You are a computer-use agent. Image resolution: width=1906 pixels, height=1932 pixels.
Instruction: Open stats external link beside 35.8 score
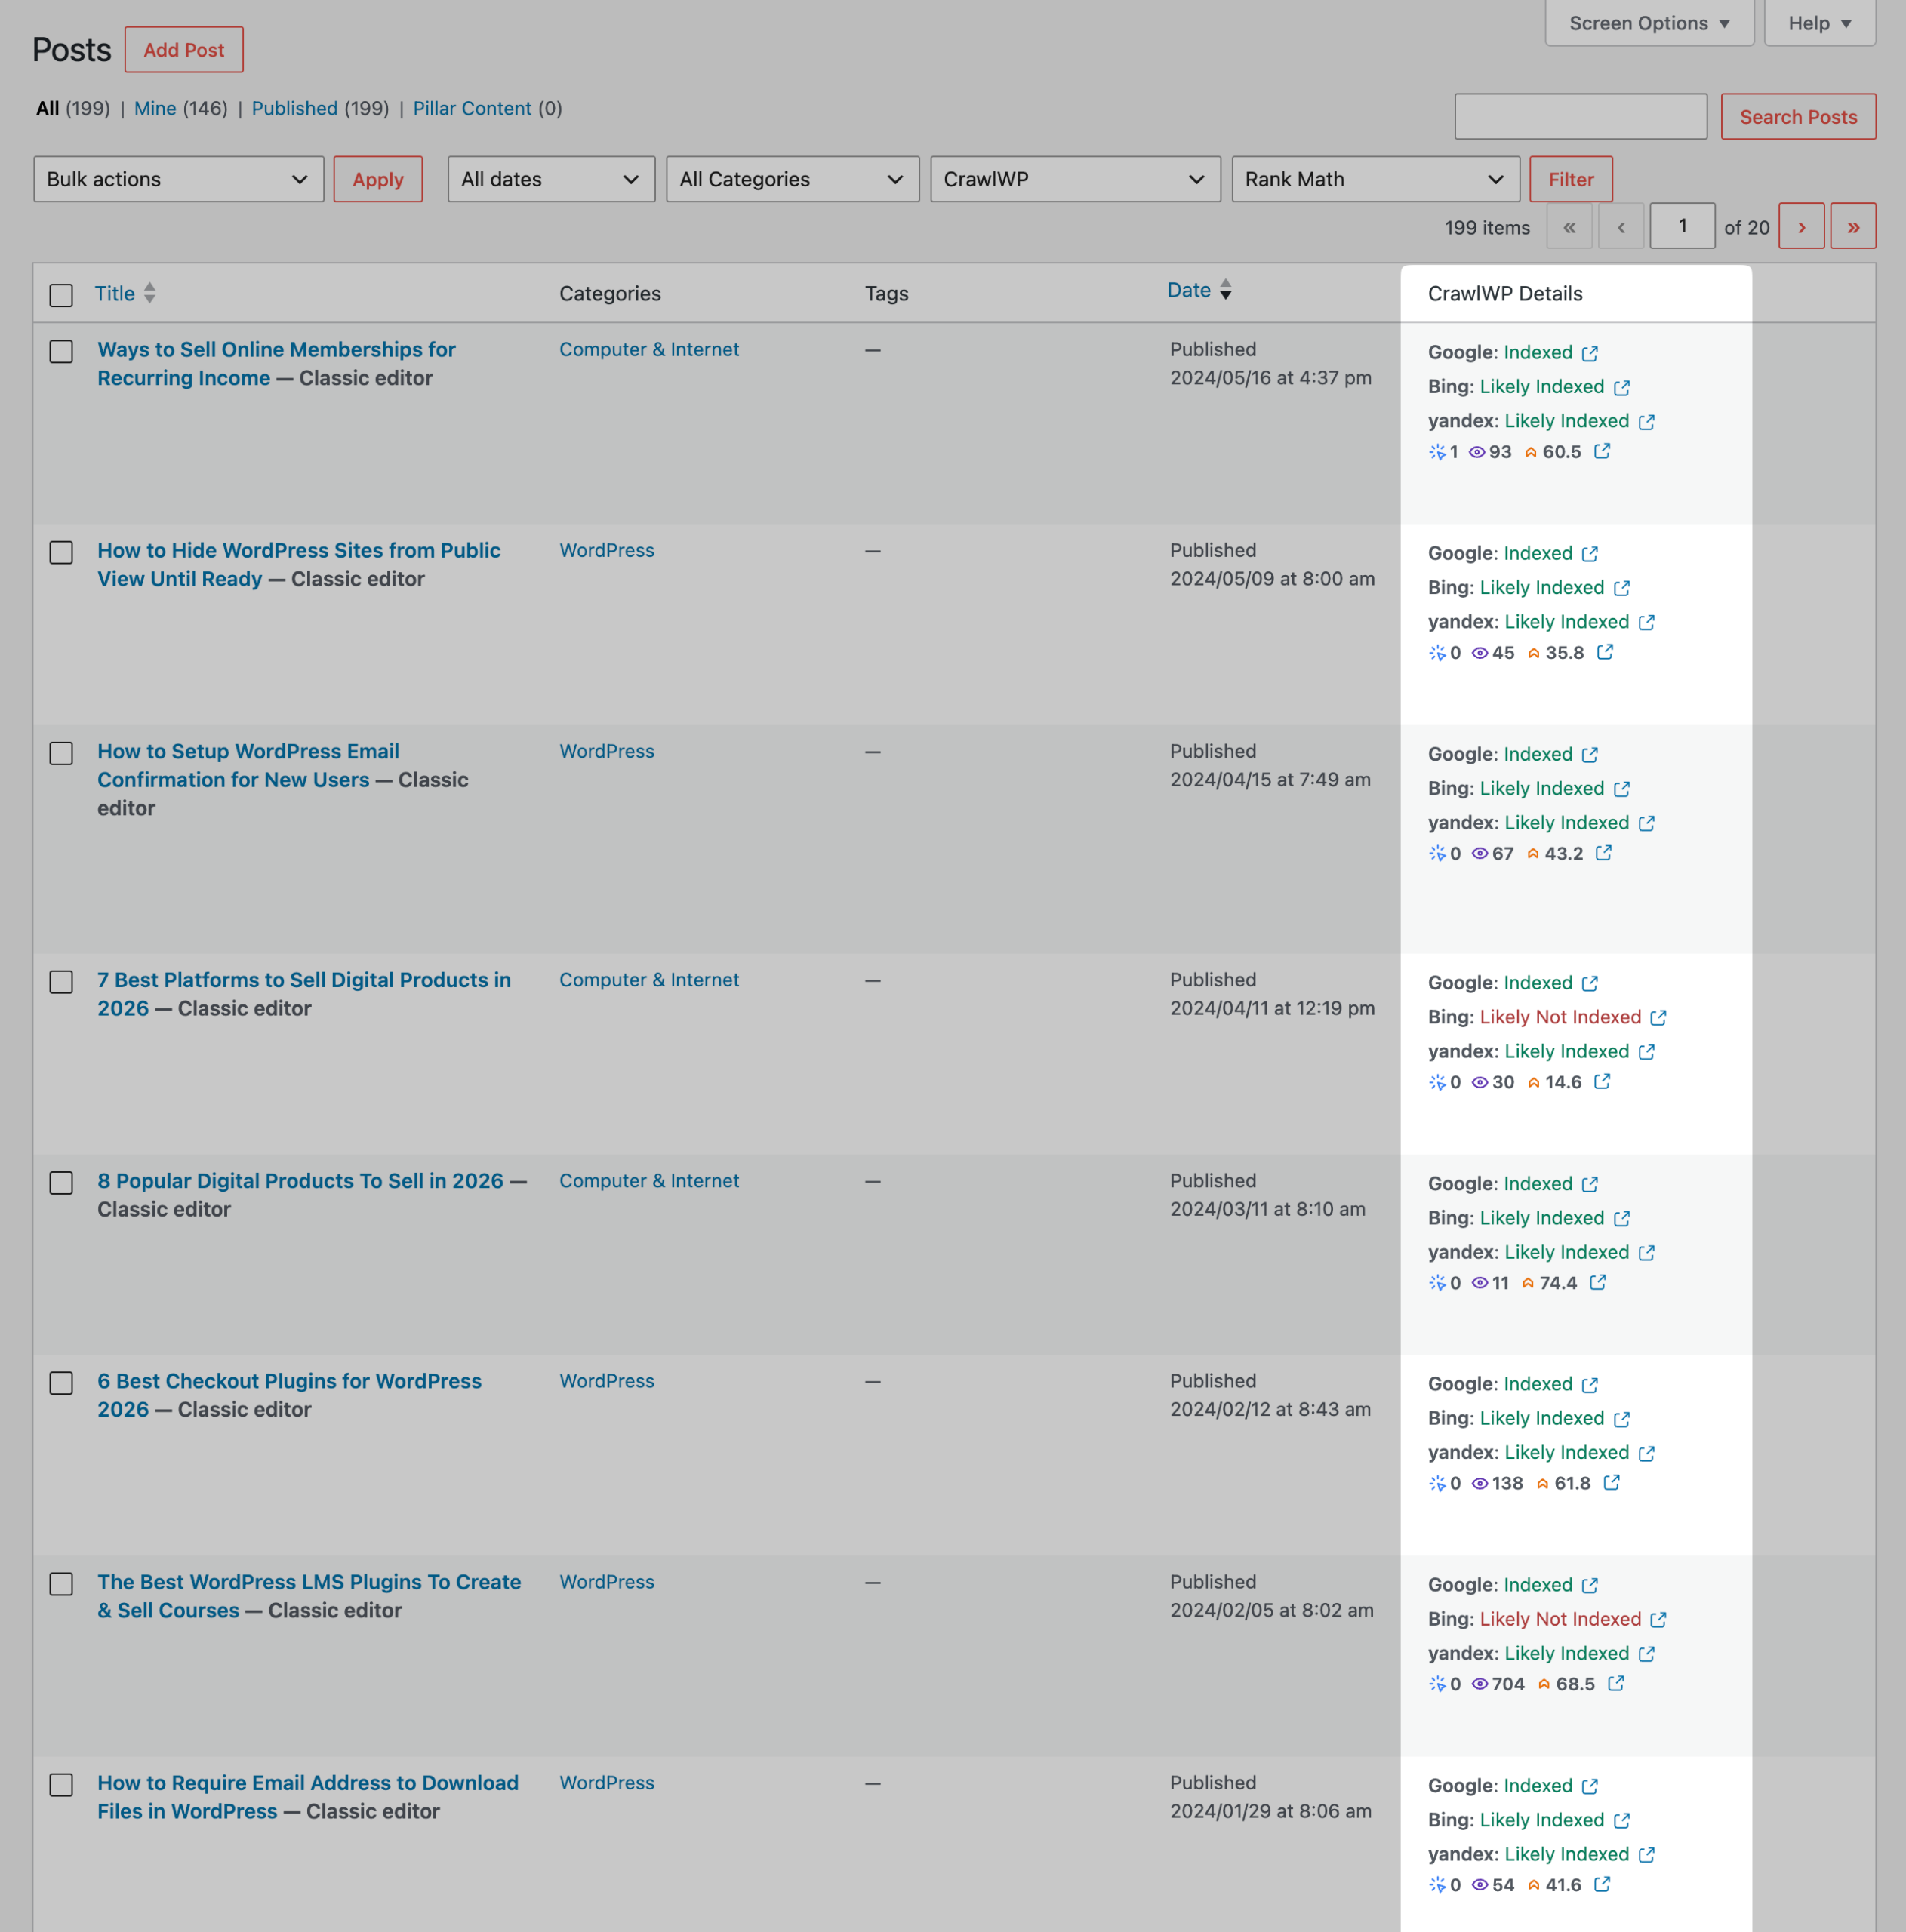(x=1605, y=652)
